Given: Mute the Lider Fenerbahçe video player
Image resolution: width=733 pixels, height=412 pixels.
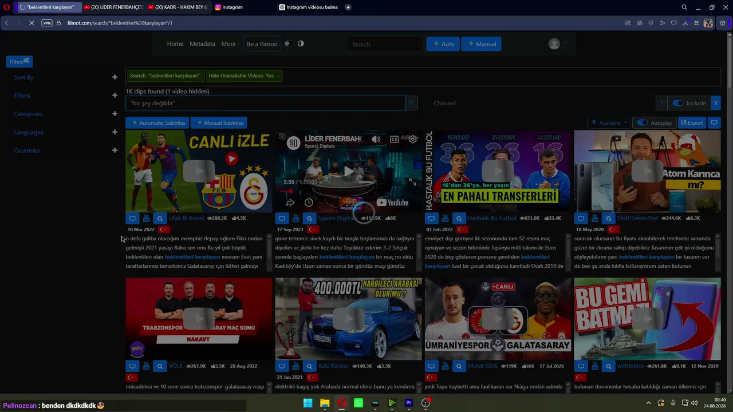Looking at the screenshot, I should 376,139.
